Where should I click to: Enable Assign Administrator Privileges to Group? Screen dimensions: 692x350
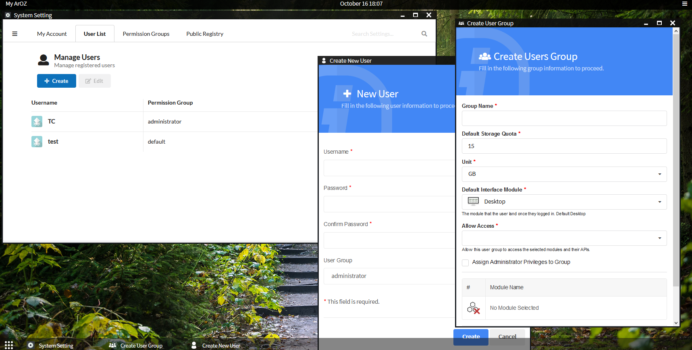(x=465, y=263)
